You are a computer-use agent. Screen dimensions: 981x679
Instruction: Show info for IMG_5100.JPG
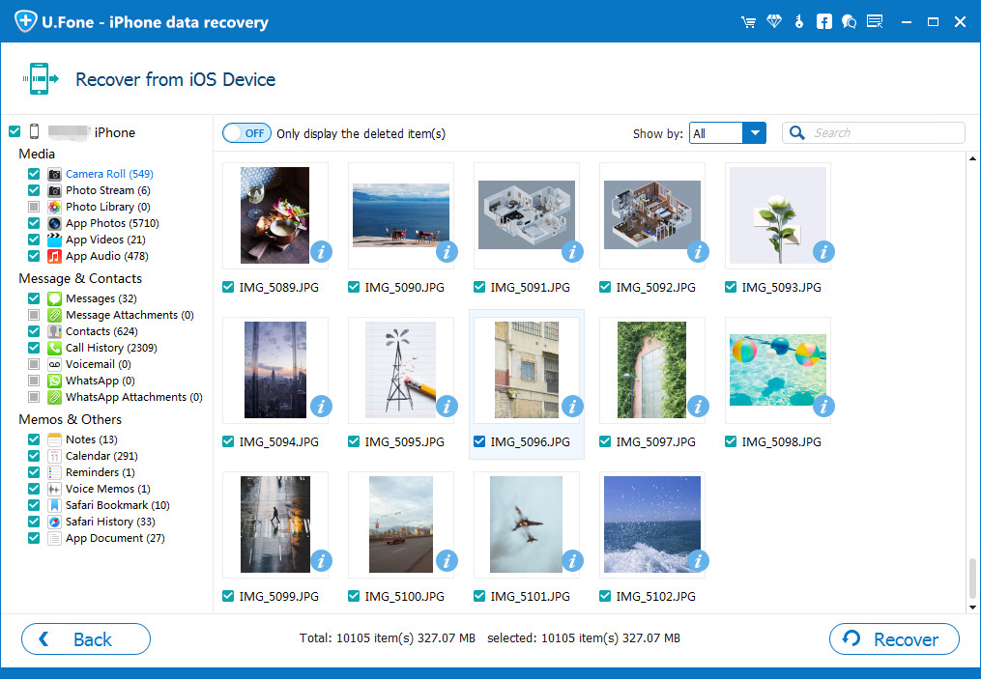point(447,561)
